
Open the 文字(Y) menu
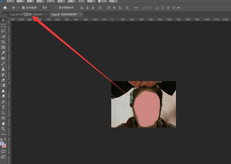(51, 1)
